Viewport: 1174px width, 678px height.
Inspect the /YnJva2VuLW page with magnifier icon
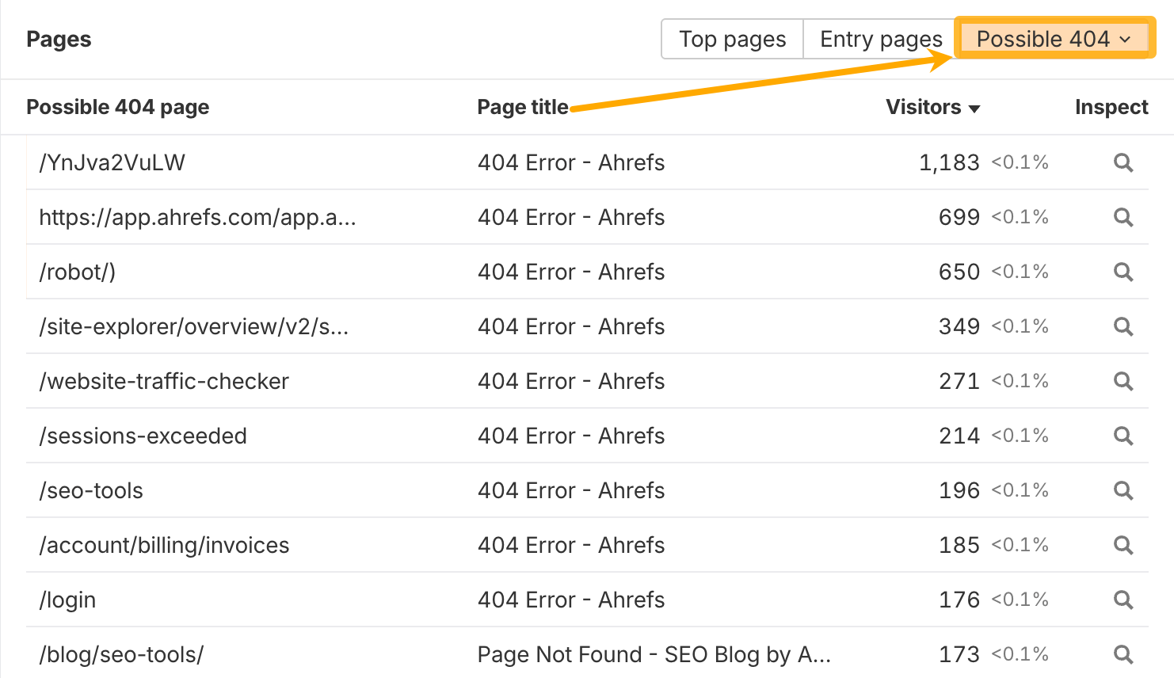pyautogui.click(x=1123, y=162)
